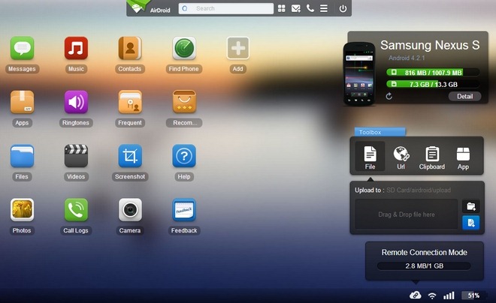This screenshot has height=303, width=496.
Task: Open the Files folder icon
Action: (x=22, y=156)
